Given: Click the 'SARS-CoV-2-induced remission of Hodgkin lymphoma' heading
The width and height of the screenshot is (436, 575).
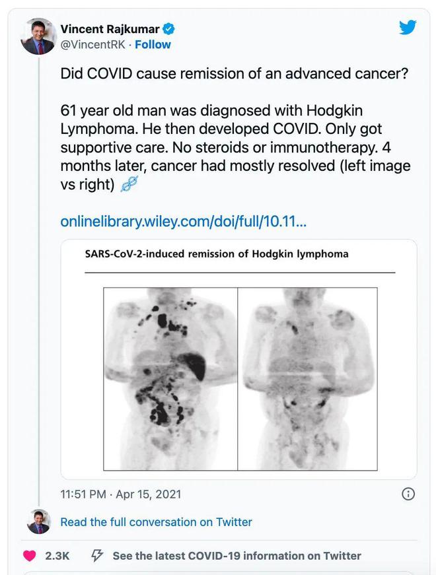Looking at the screenshot, I should [217, 254].
